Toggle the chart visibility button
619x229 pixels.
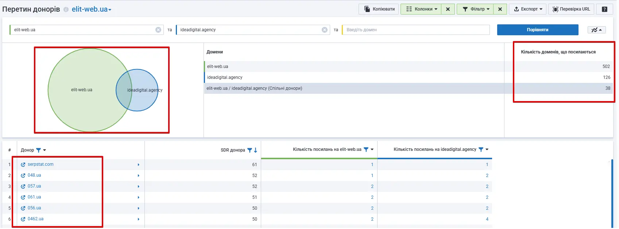[596, 30]
